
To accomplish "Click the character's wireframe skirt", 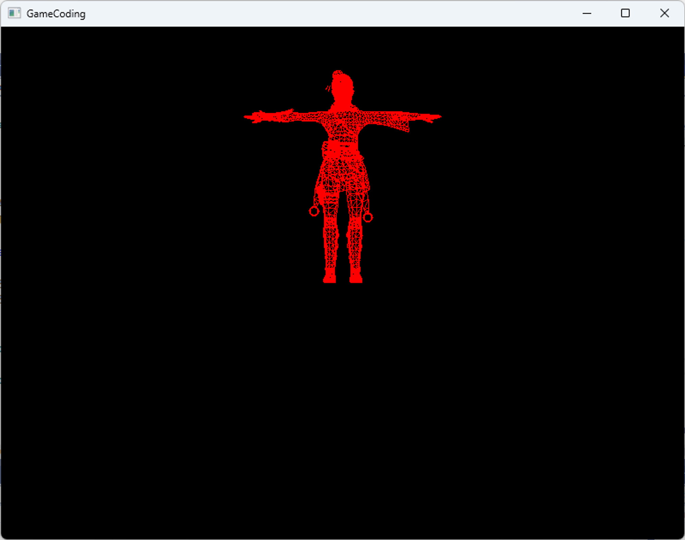I will [342, 175].
